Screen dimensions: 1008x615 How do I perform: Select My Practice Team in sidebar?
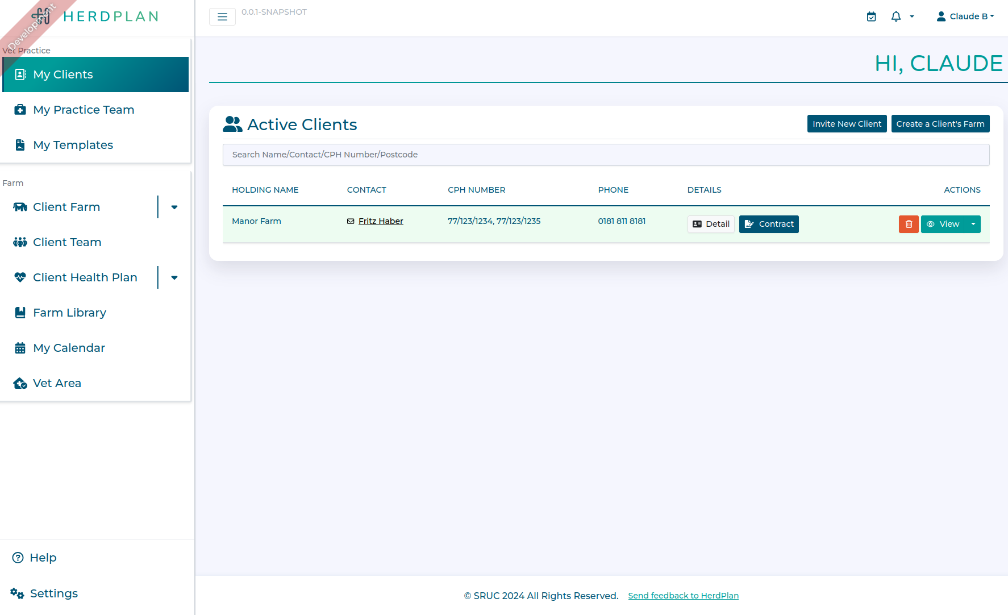[x=84, y=110]
